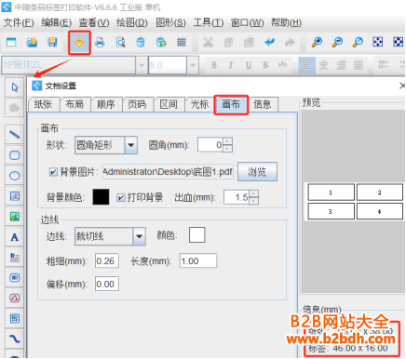Viewport: 406px width, 359px height.
Task: Click the 浏览 browse button
Action: (257, 171)
